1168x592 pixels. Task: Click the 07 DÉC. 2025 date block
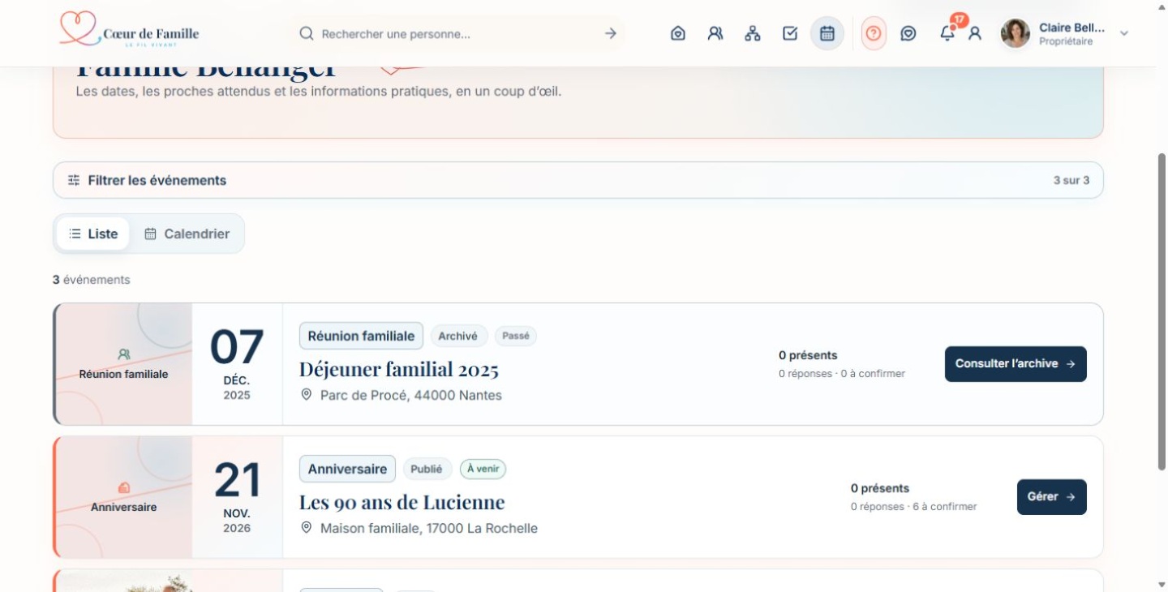[x=237, y=364]
